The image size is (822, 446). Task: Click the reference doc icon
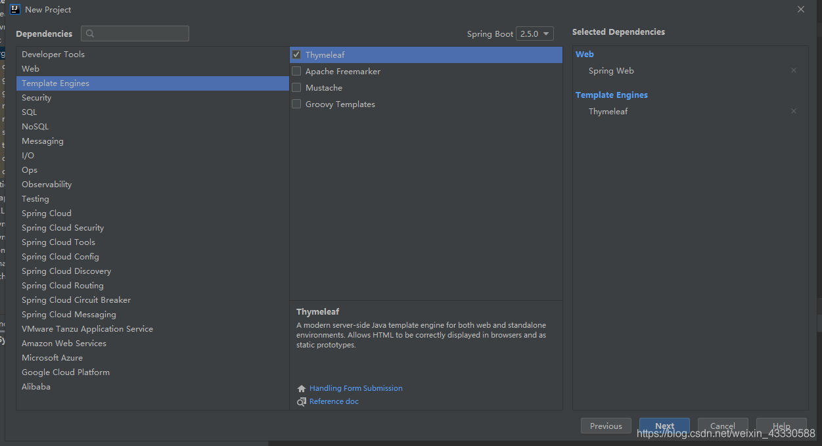pyautogui.click(x=302, y=401)
